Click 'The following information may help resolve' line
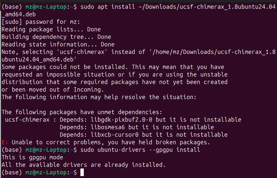277x178 pixels. tap(99, 97)
